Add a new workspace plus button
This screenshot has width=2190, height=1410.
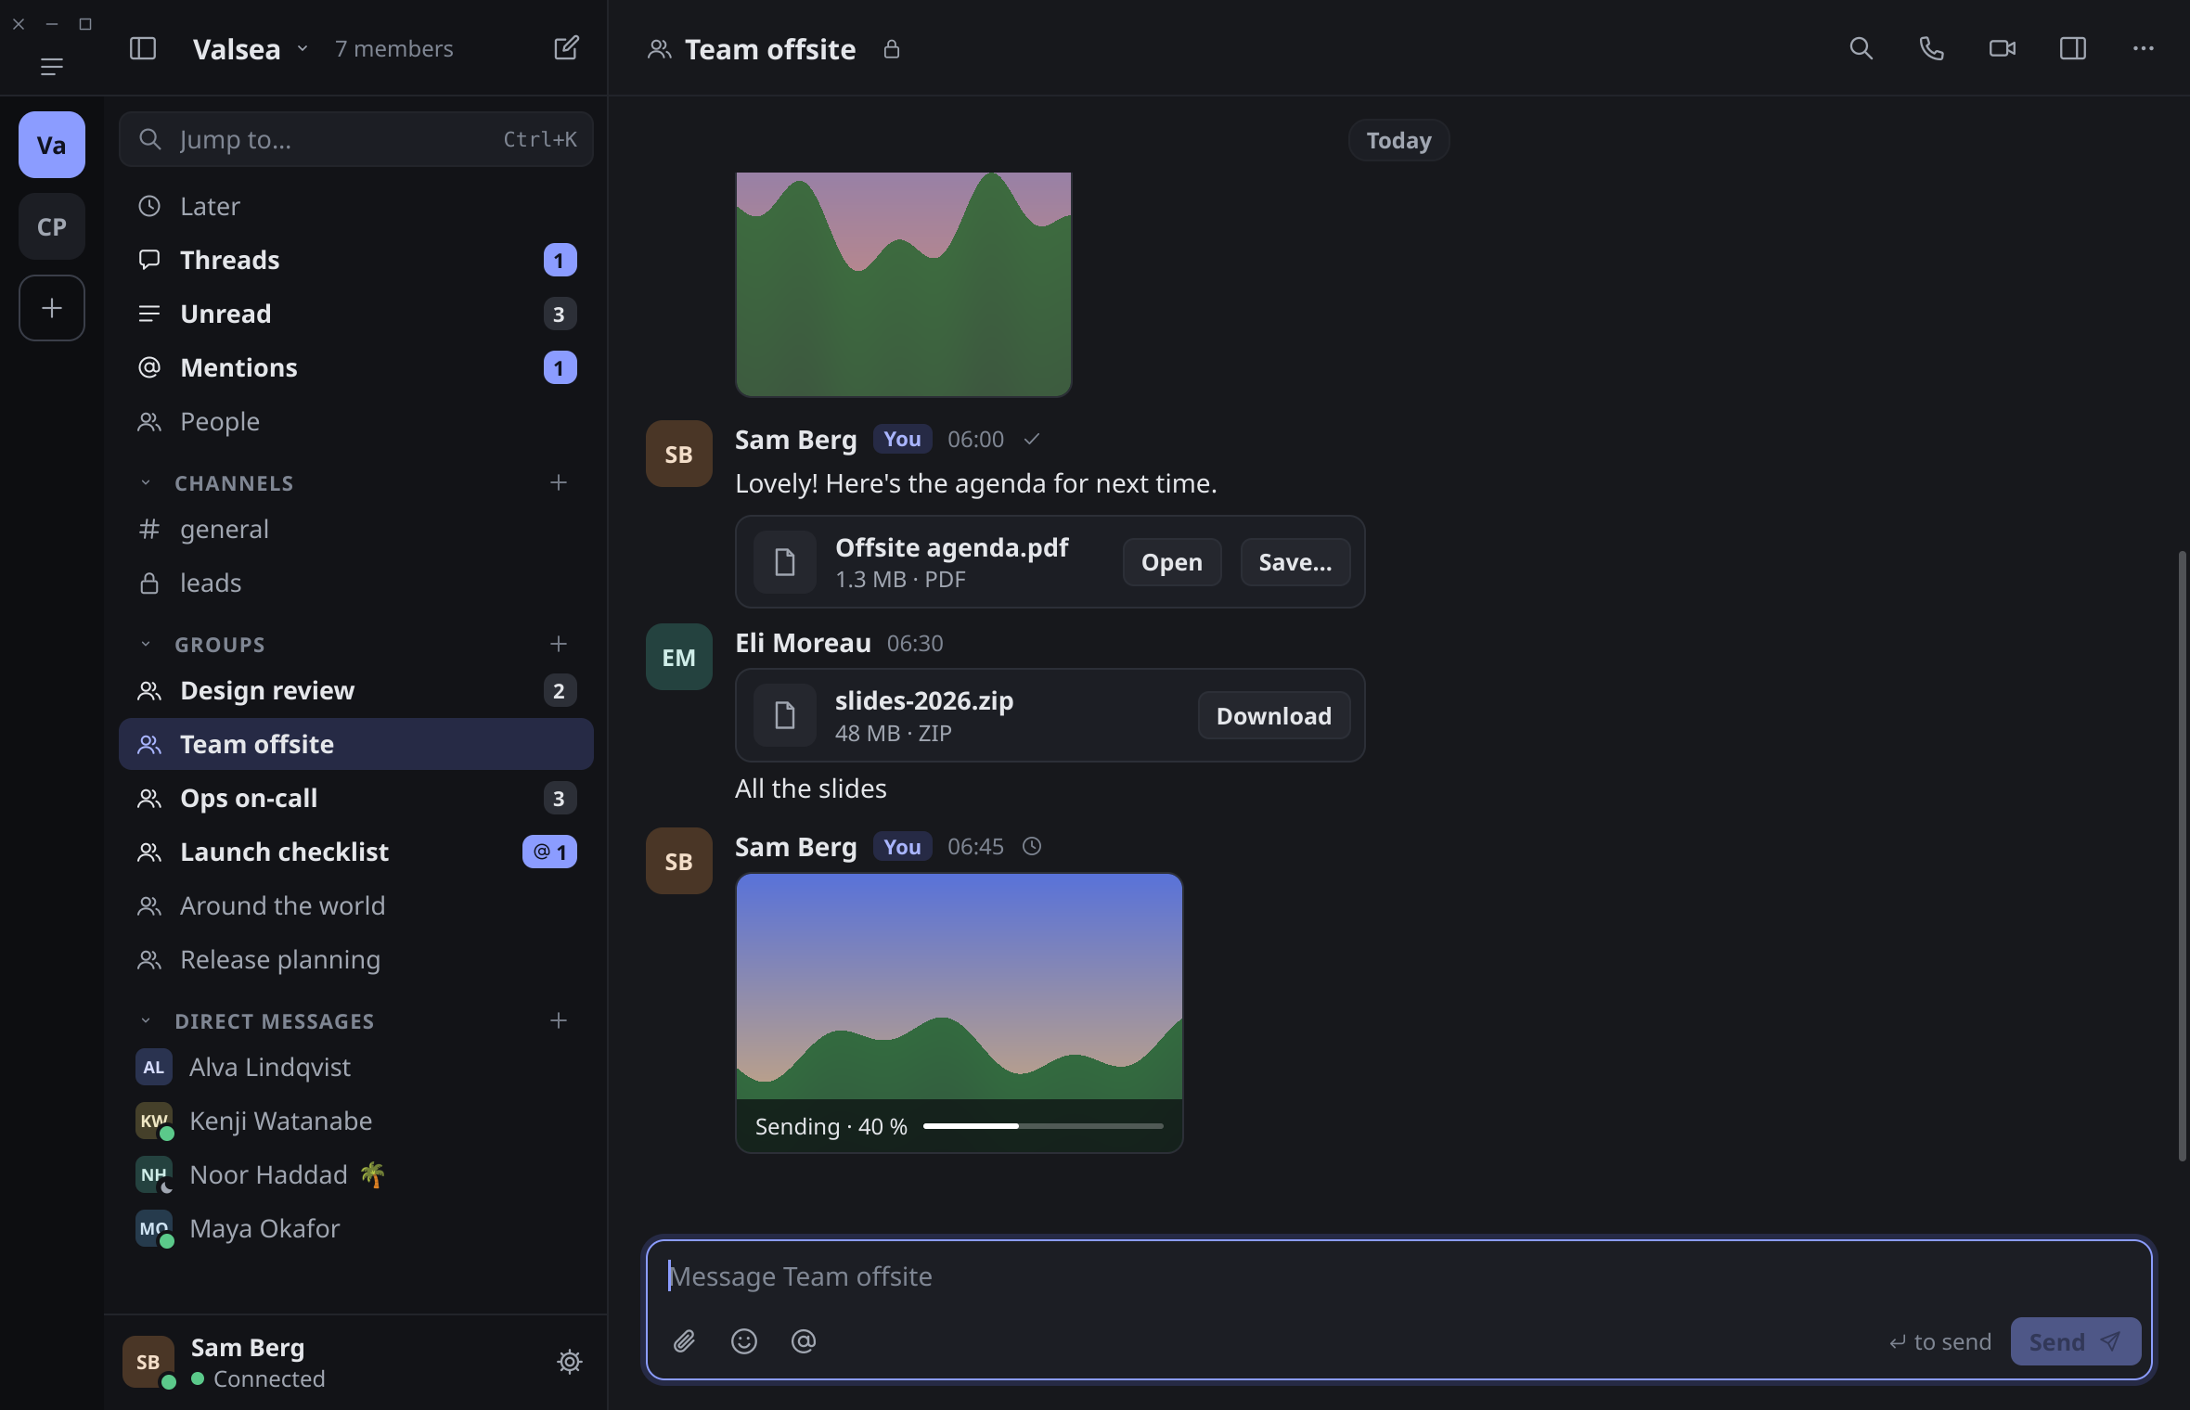(x=52, y=308)
